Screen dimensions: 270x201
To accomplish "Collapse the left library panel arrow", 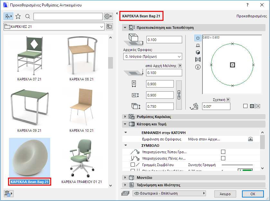I will 117,13.
